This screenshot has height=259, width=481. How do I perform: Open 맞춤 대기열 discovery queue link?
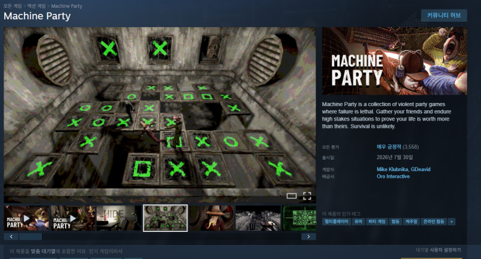[43, 251]
